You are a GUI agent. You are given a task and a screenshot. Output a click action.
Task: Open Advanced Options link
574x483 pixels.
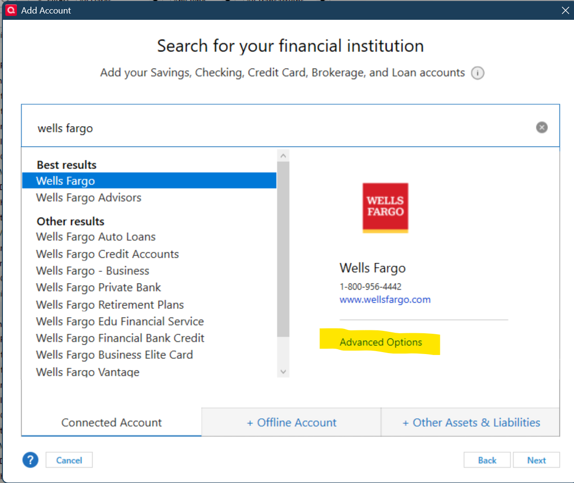pyautogui.click(x=381, y=342)
